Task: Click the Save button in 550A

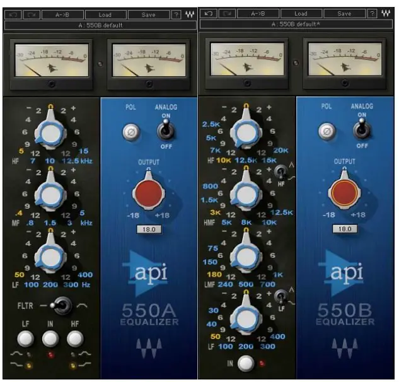Action: pyautogui.click(x=149, y=14)
